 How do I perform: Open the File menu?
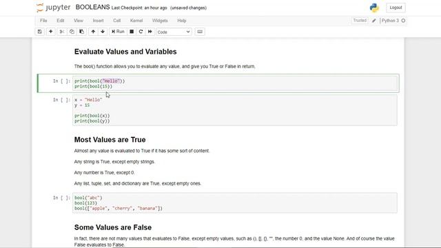43,21
